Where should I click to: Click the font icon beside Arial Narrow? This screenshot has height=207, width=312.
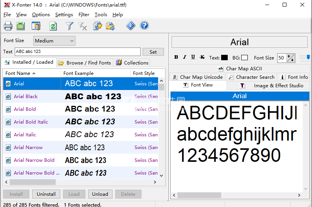8,148
